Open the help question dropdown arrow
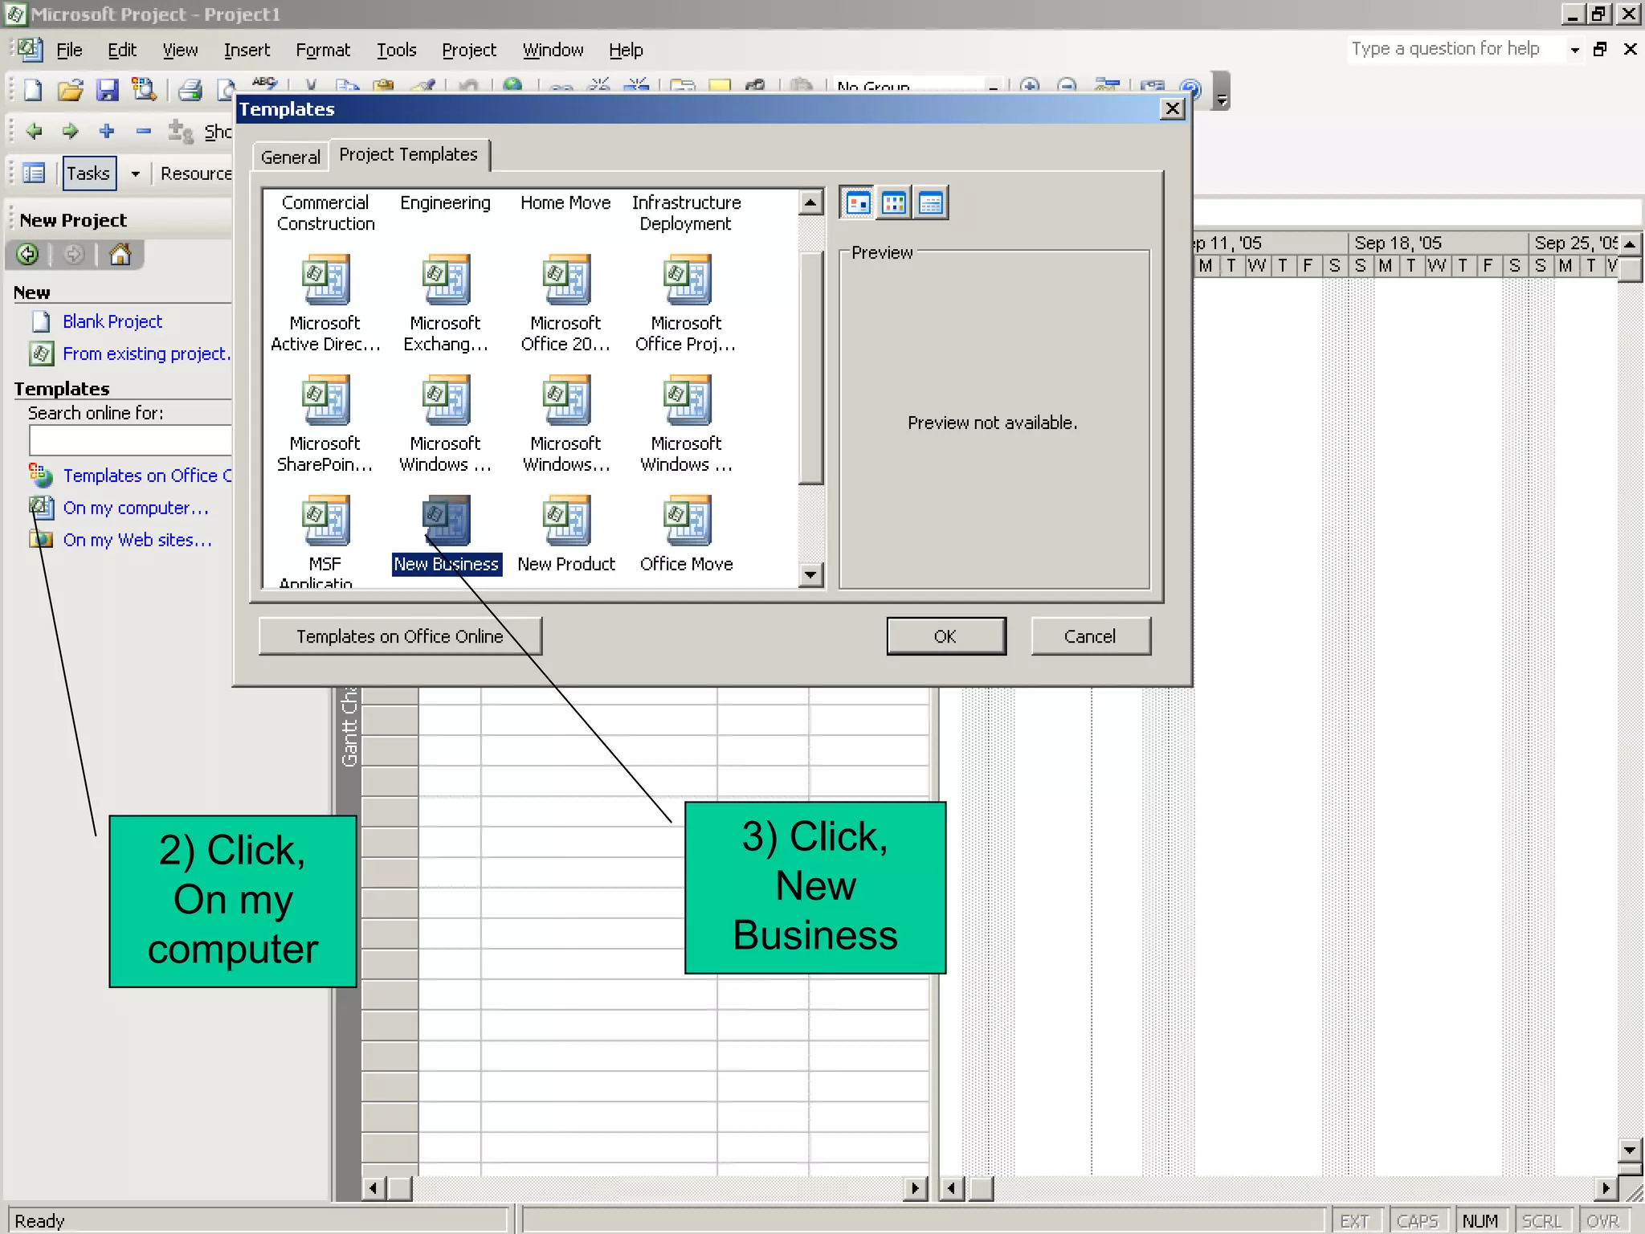Screen dimensions: 1645x1234 click(x=1574, y=50)
